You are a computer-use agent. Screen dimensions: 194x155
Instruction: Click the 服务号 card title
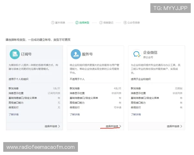87,54
